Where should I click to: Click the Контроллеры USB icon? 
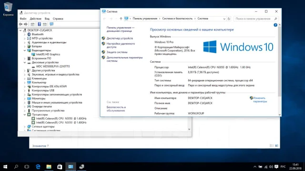(x=29, y=91)
